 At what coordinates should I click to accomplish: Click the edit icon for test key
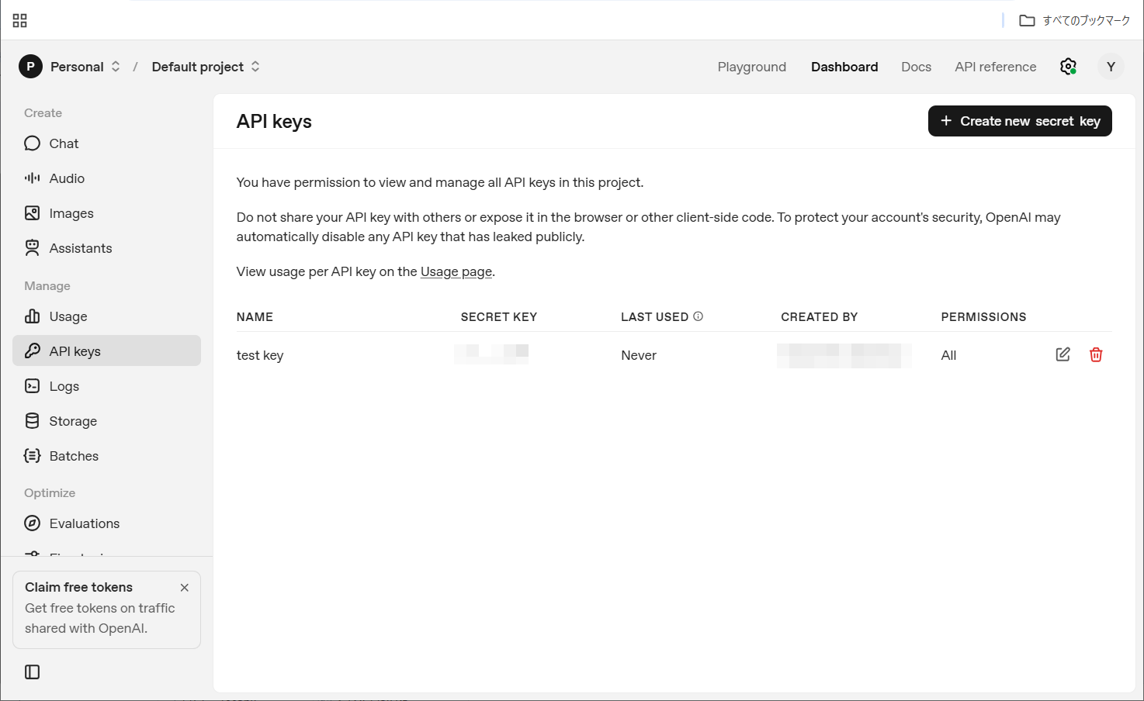tap(1063, 354)
